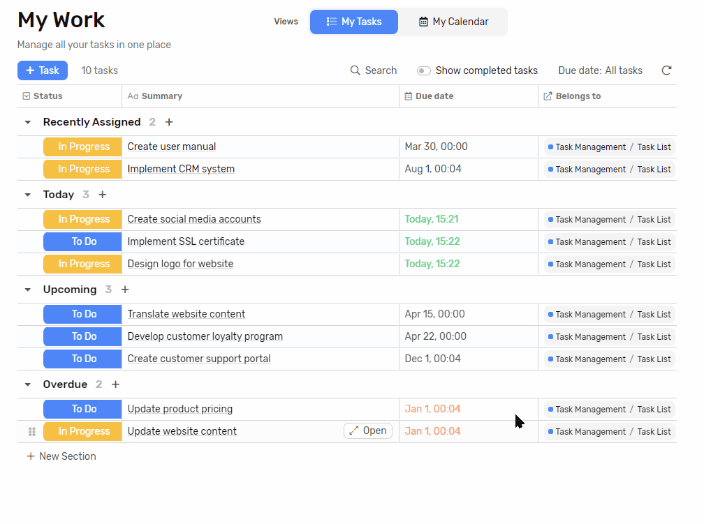Click the Open button on Update website content

pyautogui.click(x=368, y=431)
